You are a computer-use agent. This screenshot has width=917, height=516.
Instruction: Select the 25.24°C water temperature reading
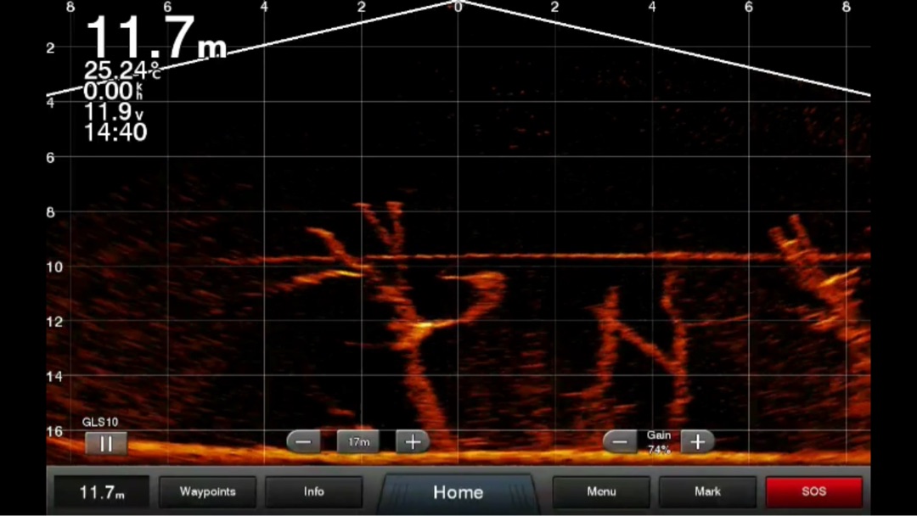[x=121, y=71]
